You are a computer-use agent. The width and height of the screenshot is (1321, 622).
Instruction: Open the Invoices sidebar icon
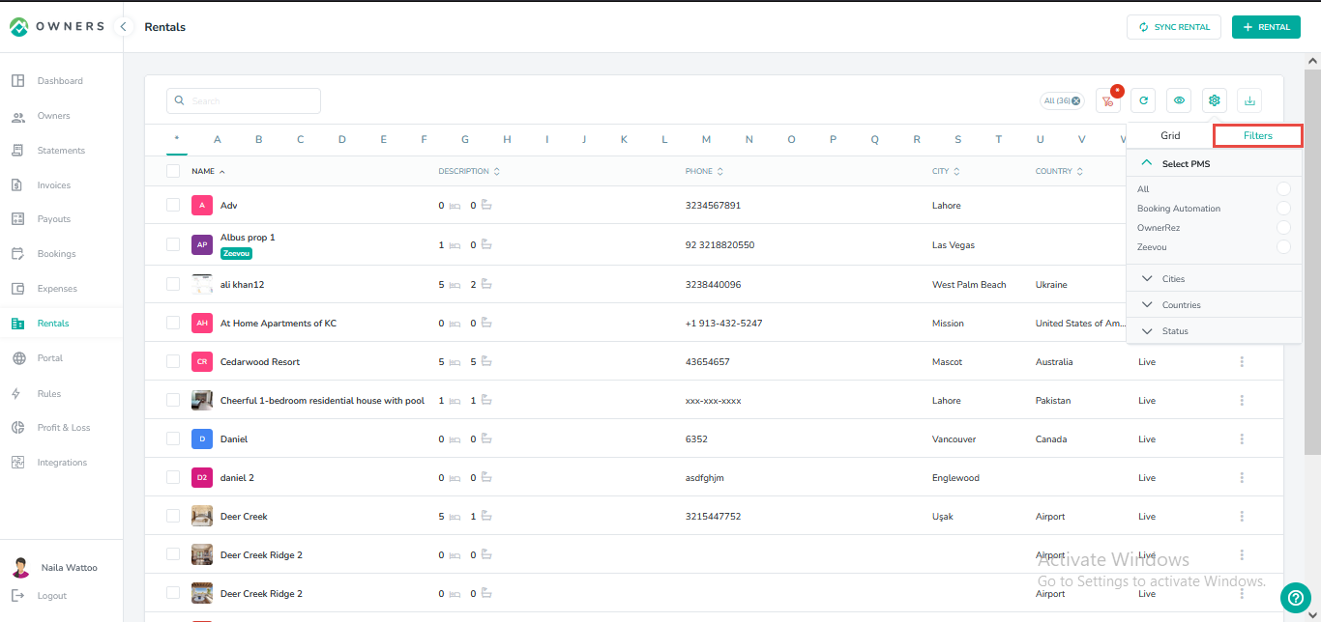pos(17,184)
